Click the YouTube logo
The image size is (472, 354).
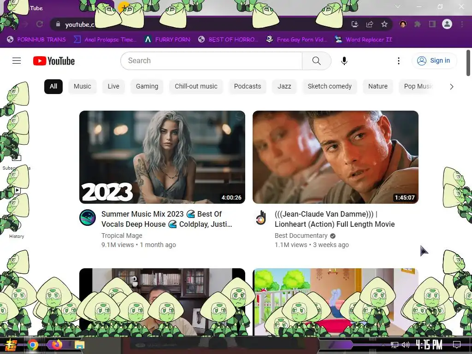54,61
